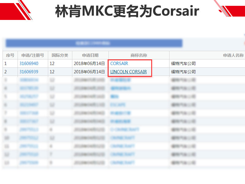The image size is (245, 184).
Task: Select application date in CORSAIR row 1
Action: point(89,63)
